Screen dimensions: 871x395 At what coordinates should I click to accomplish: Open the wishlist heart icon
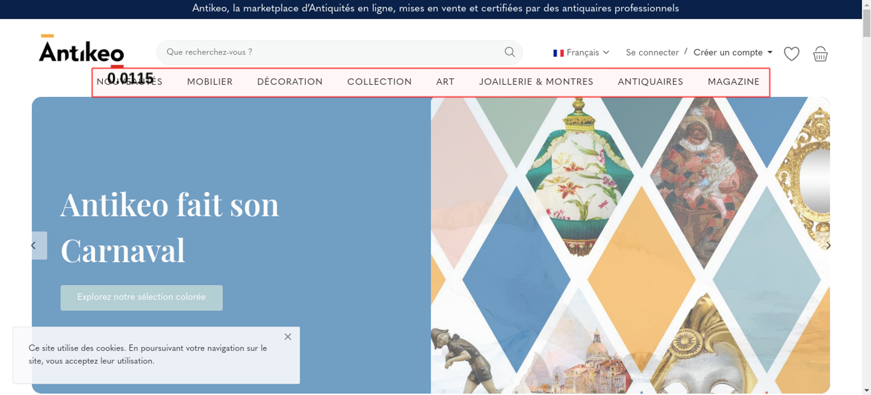[791, 54]
